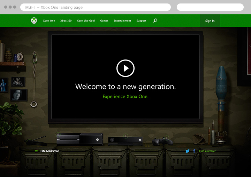Click the plus hotspot above the Kinect sensor

pyautogui.click(x=125, y=136)
